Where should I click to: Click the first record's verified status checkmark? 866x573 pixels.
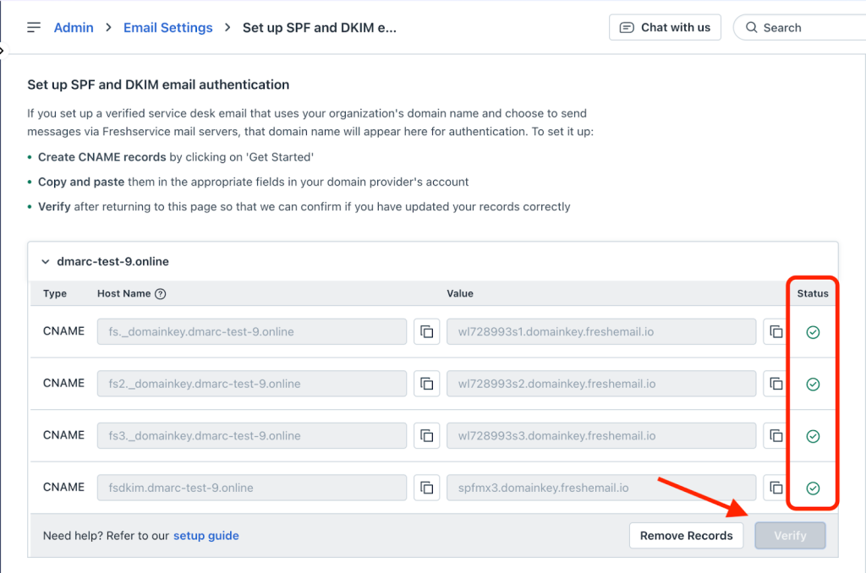click(x=813, y=333)
